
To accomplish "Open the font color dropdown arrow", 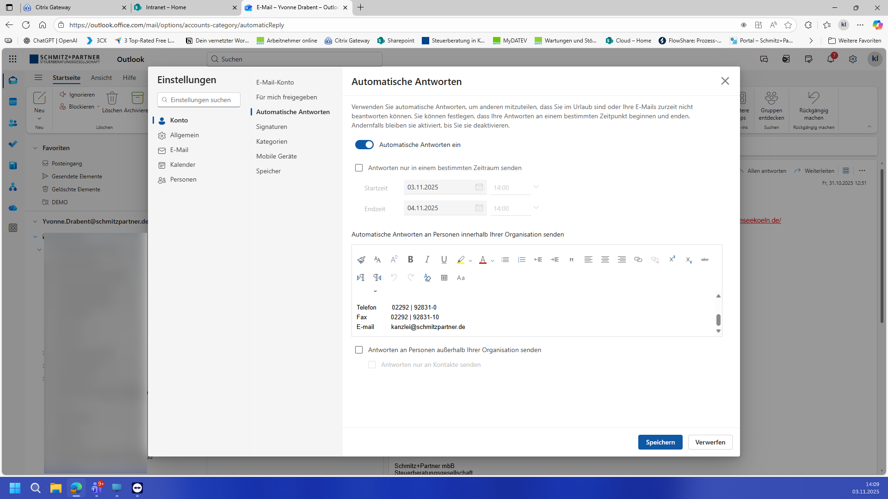I will coord(493,261).
